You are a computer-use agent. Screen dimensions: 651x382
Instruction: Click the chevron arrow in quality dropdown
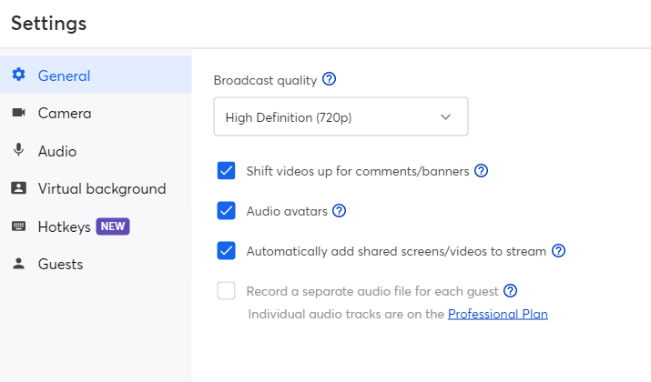pos(445,117)
